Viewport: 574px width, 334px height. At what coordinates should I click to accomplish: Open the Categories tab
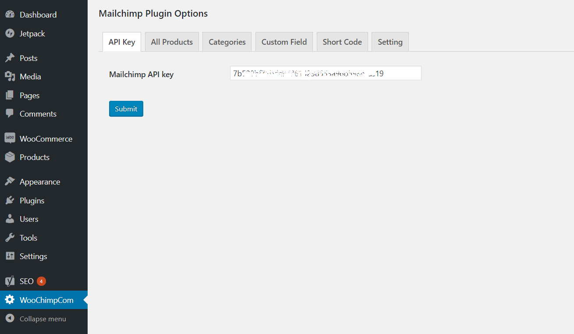(227, 42)
